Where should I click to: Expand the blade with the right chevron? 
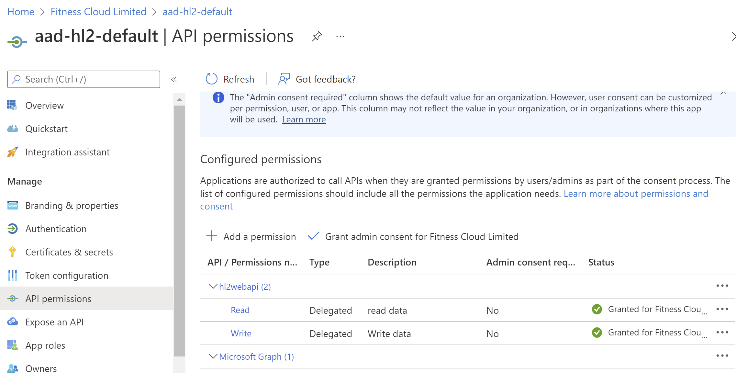point(733,37)
